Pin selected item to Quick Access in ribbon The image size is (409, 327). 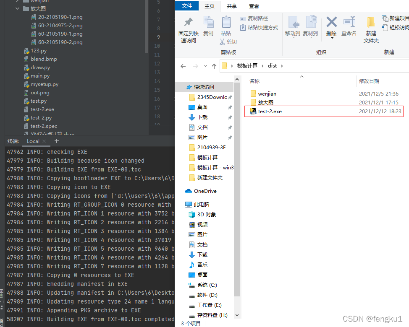188,25
